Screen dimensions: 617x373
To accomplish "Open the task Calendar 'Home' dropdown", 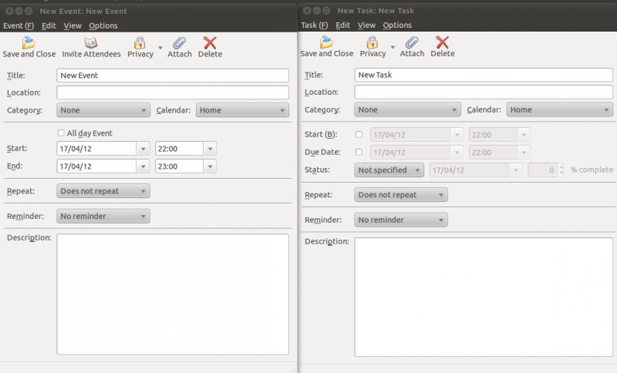I will 560,110.
